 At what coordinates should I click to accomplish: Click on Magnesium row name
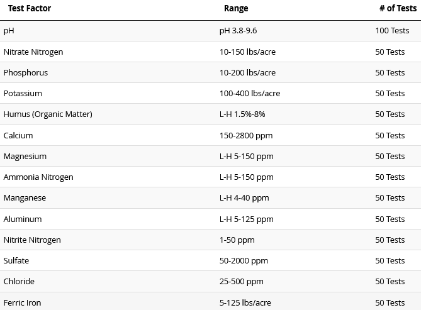pos(25,156)
